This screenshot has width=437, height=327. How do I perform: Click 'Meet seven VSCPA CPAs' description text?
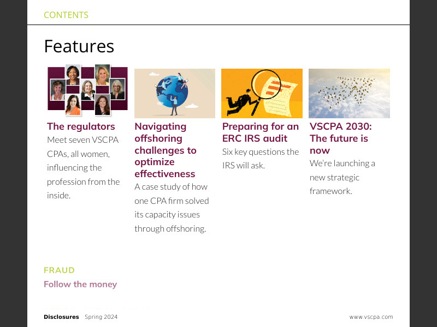[x=83, y=167]
